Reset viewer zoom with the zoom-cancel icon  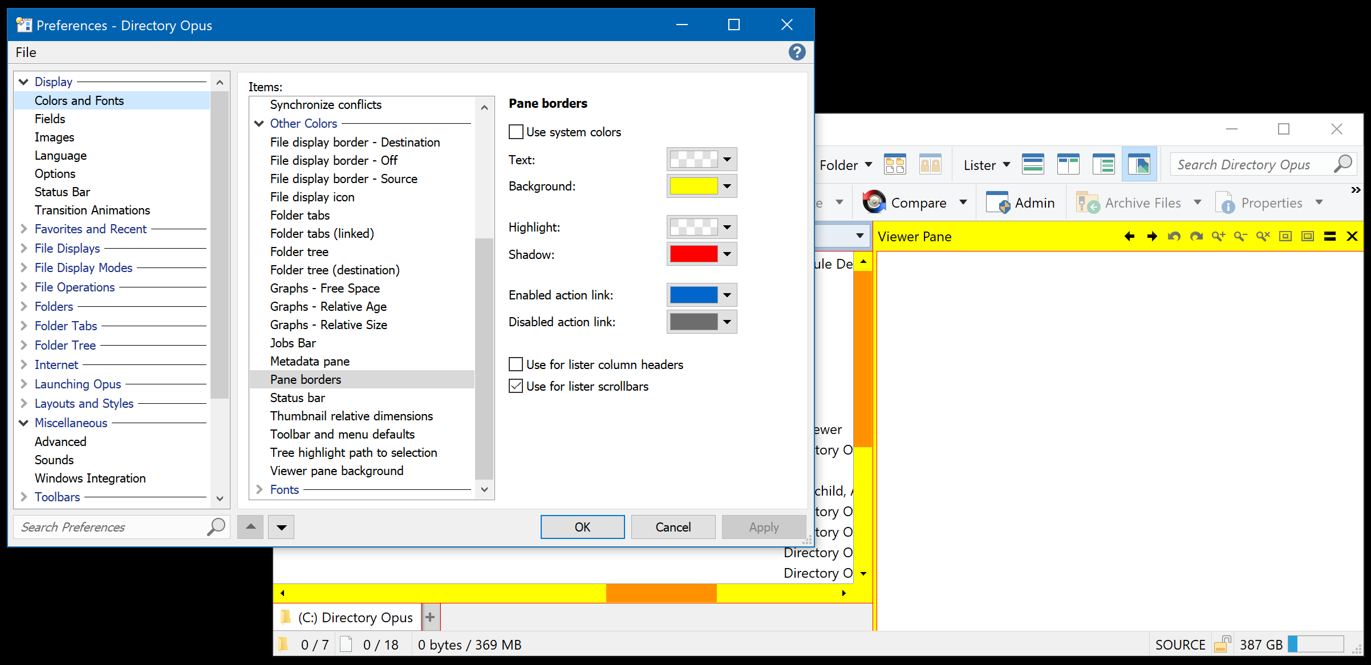1263,236
